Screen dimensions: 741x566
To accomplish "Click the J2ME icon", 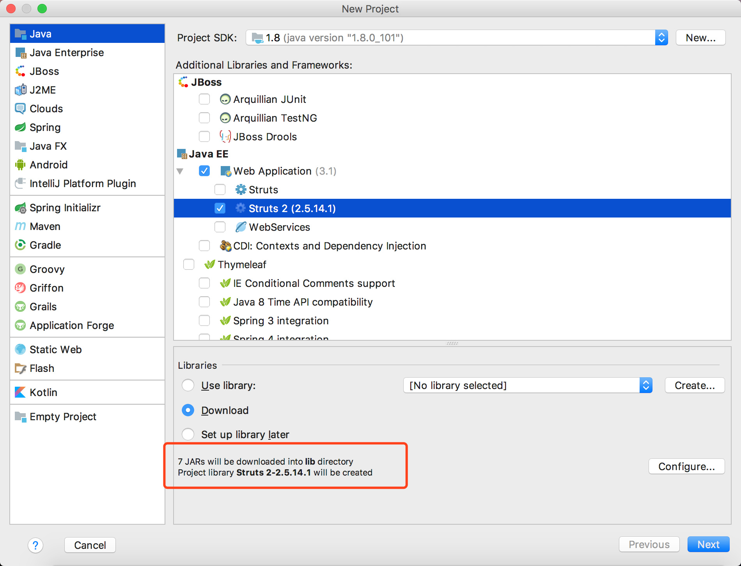I will click(20, 90).
